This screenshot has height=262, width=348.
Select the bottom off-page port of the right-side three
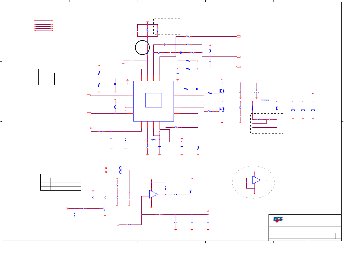pos(239,67)
